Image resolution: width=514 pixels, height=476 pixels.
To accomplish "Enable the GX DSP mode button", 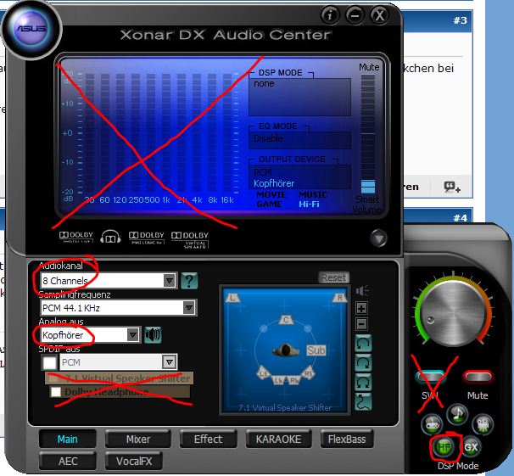I will coord(472,447).
